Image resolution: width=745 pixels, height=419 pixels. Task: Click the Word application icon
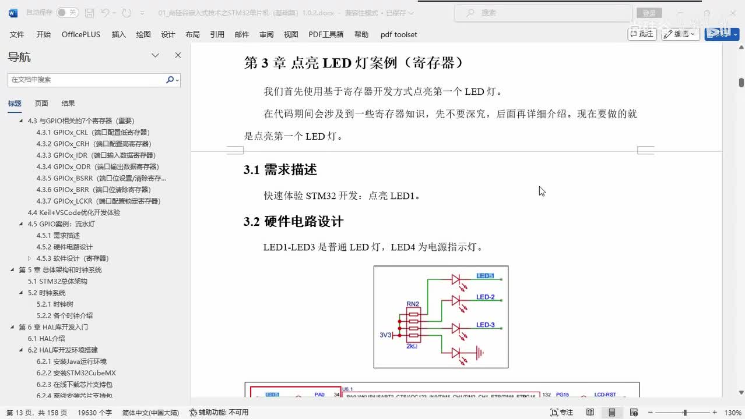coord(13,13)
